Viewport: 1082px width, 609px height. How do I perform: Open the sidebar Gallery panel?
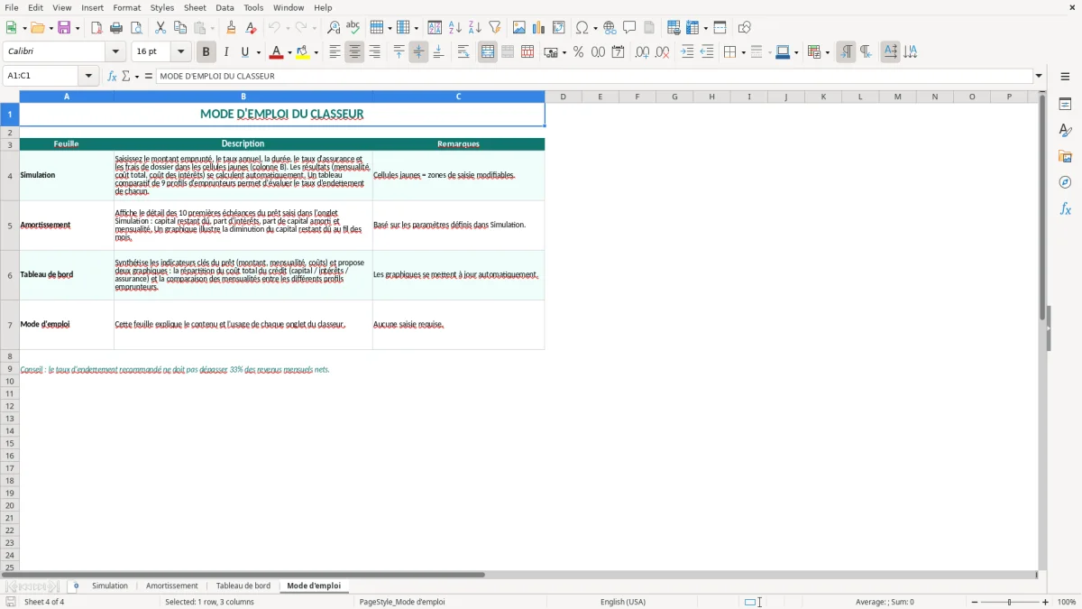1065,157
